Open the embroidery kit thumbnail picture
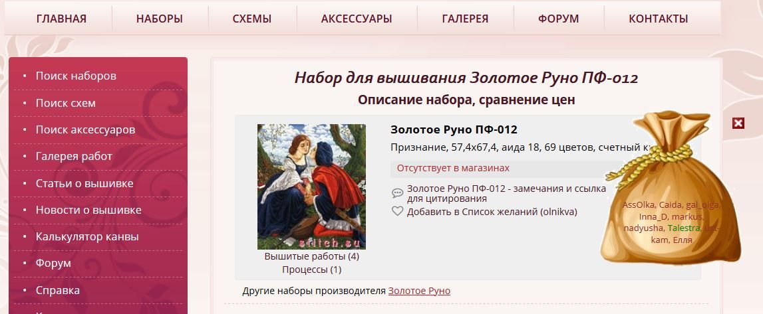Image resolution: width=763 pixels, height=314 pixels. click(x=311, y=187)
